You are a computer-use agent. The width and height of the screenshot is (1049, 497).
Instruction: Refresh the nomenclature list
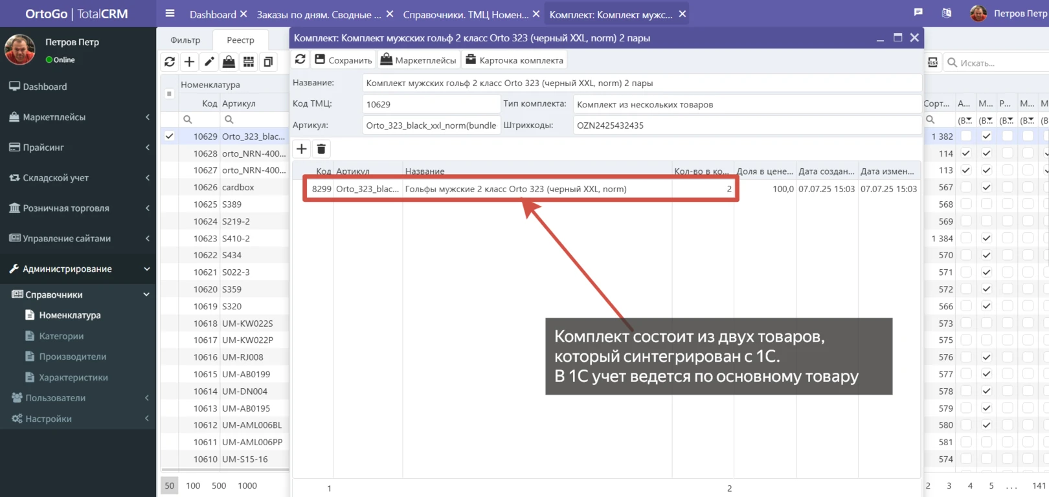(x=170, y=62)
